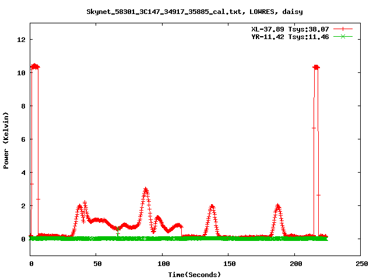This screenshot has width=373, height=280.
Task: Click x-axis tick label 200
Action: tap(296, 264)
